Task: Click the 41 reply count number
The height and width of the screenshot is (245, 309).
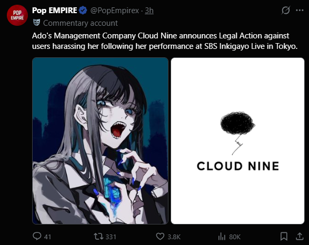Action: pyautogui.click(x=47, y=237)
